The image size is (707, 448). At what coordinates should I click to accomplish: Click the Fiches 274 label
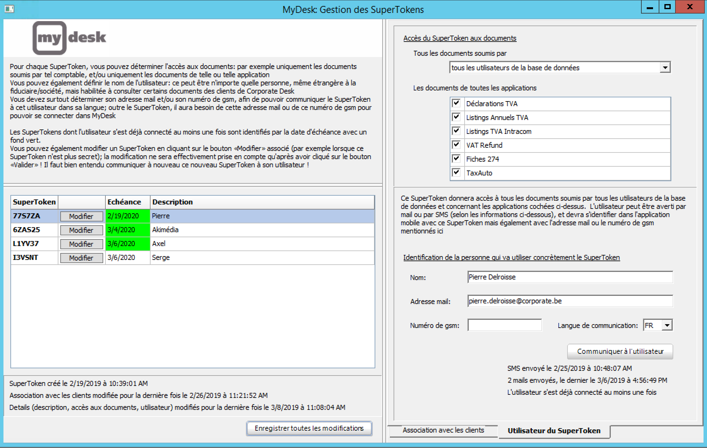483,159
